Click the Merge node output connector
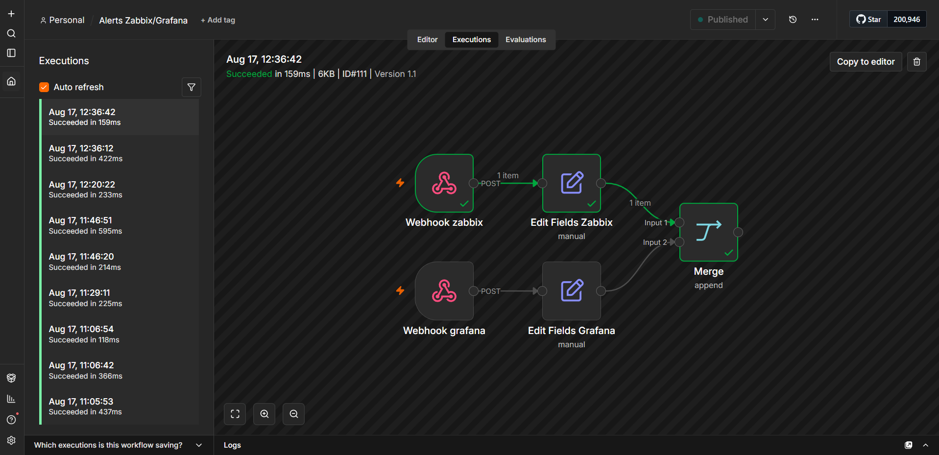 click(738, 232)
